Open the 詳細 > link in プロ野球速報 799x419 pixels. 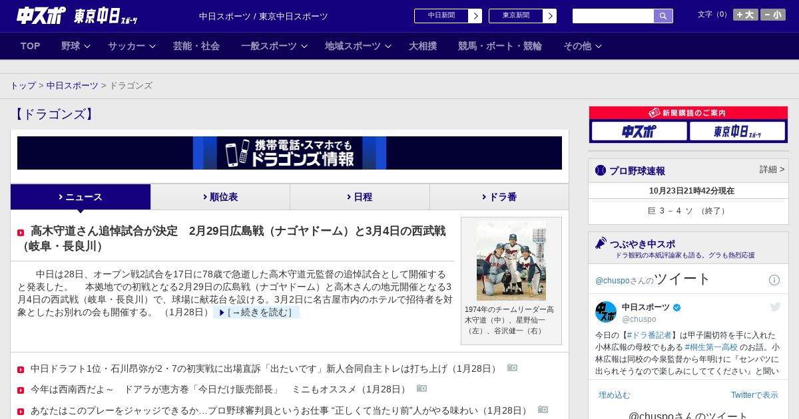coord(772,170)
